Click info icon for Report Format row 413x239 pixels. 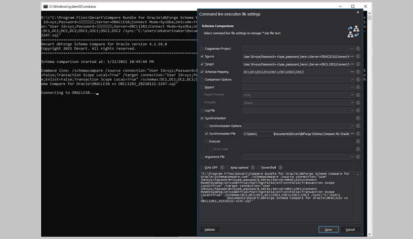pyautogui.click(x=358, y=95)
